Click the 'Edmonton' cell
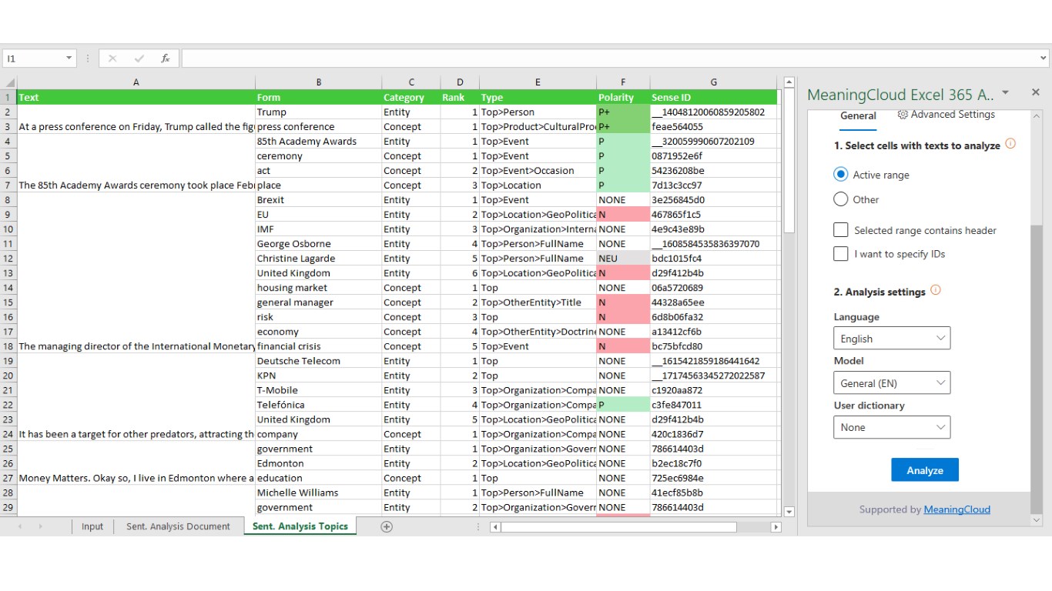This screenshot has width=1052, height=591. pyautogui.click(x=318, y=463)
